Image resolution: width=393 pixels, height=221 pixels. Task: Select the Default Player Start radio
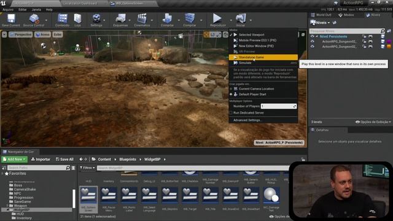[x=231, y=95]
